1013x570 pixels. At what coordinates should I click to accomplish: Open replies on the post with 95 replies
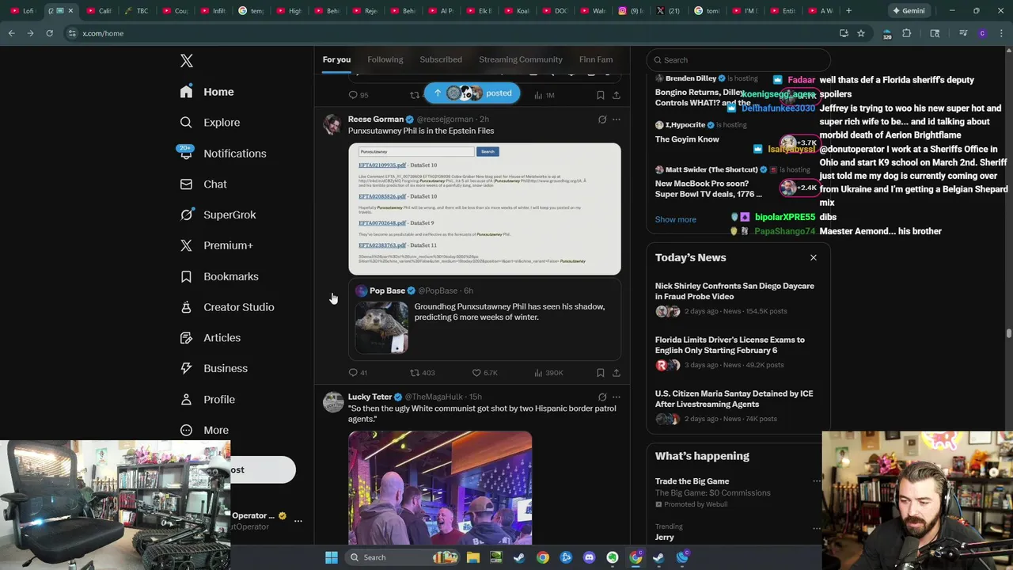tap(358, 95)
